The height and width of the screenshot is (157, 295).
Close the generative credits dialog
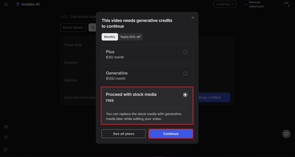click(x=193, y=18)
